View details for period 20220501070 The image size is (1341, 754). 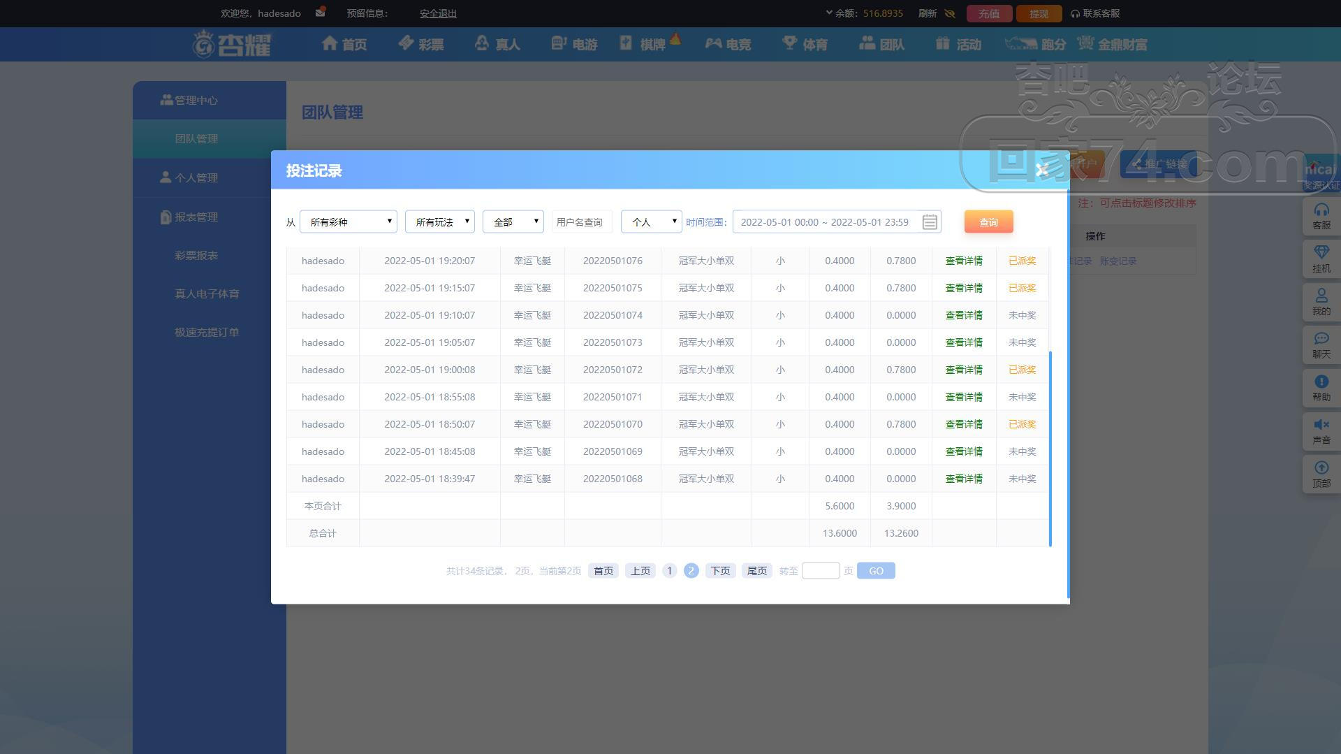pos(964,424)
